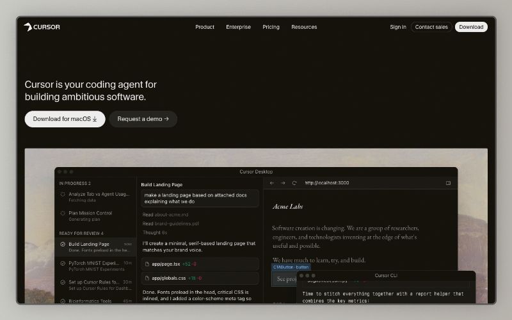The image size is (512, 320).
Task: Open the Product menu
Action: [x=205, y=27]
